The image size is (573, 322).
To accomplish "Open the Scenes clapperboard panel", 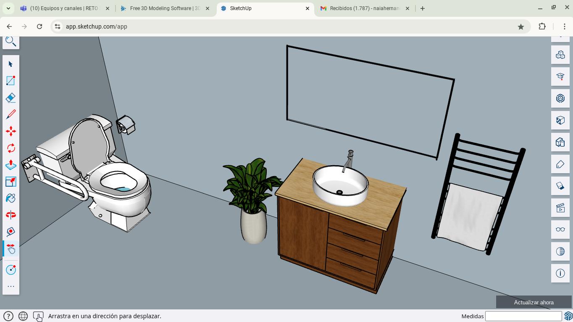I will point(560,208).
